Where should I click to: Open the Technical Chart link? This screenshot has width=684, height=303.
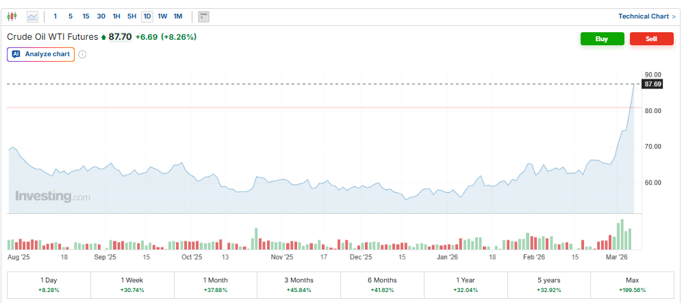(646, 16)
